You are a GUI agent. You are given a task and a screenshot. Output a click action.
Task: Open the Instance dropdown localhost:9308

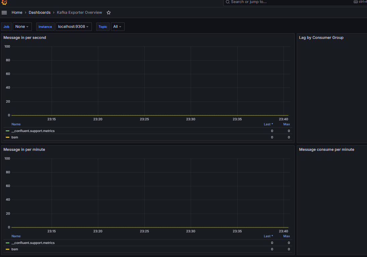pyautogui.click(x=73, y=27)
